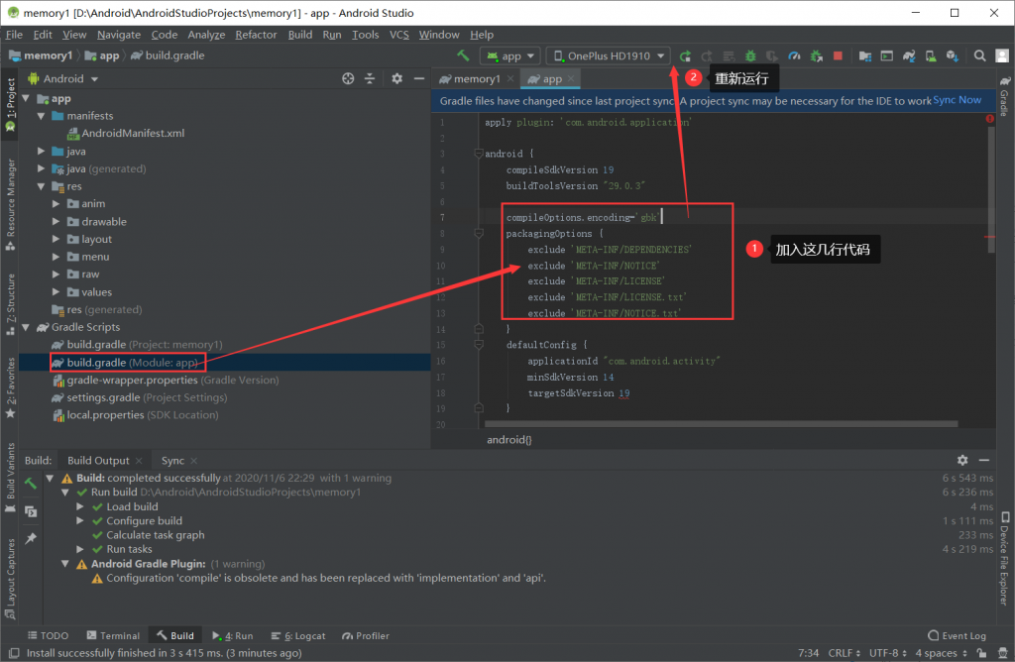The width and height of the screenshot is (1015, 662).
Task: Click the Apply Changes icon
Action: (707, 56)
